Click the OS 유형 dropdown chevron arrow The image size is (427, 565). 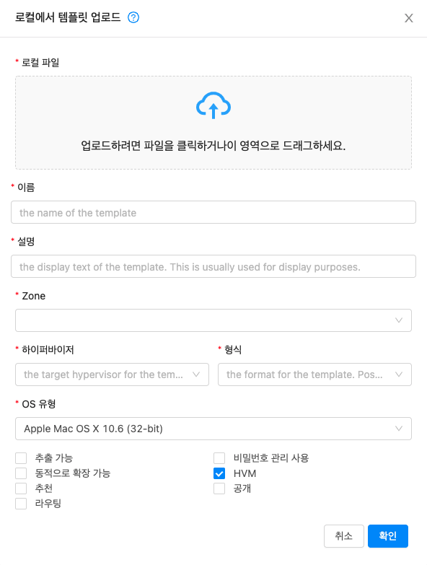click(399, 429)
